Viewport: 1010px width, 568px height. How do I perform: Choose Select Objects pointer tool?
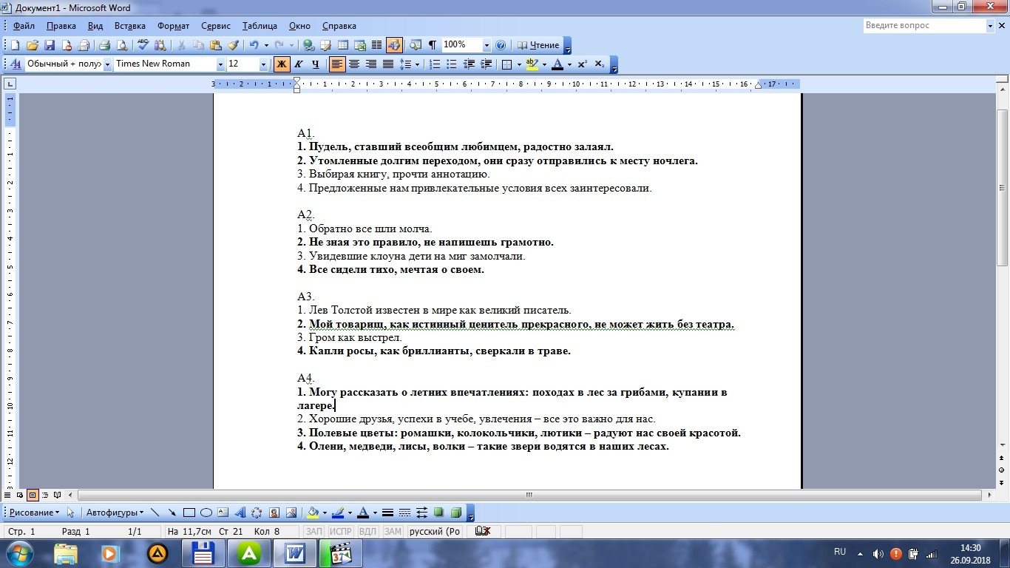point(71,513)
